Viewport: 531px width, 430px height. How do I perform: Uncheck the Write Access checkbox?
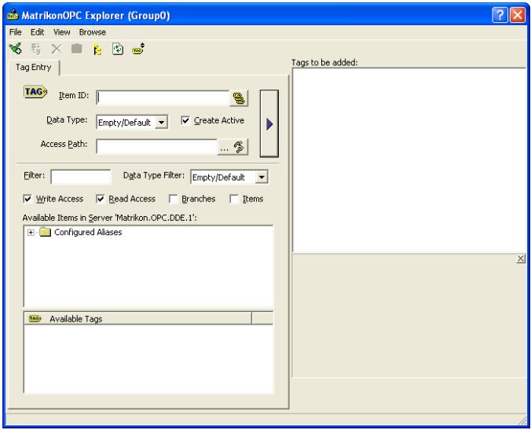point(27,199)
